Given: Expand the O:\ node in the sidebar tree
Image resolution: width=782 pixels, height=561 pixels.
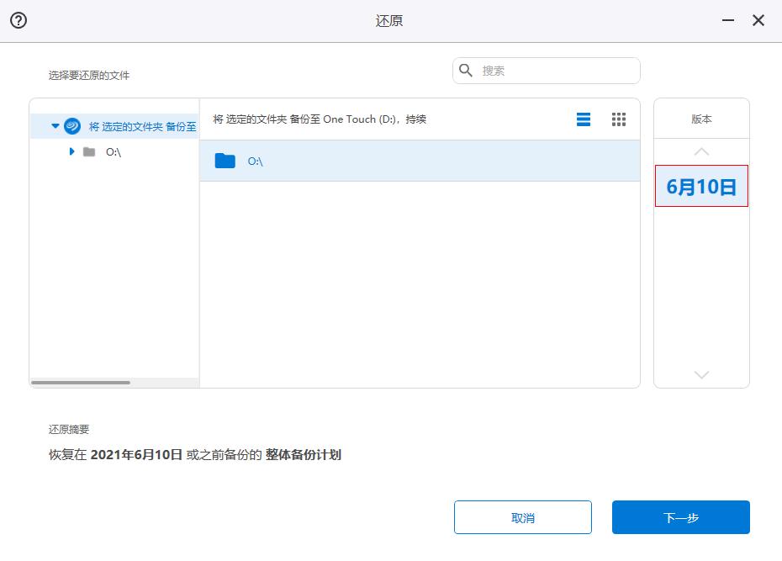Looking at the screenshot, I should click(71, 151).
